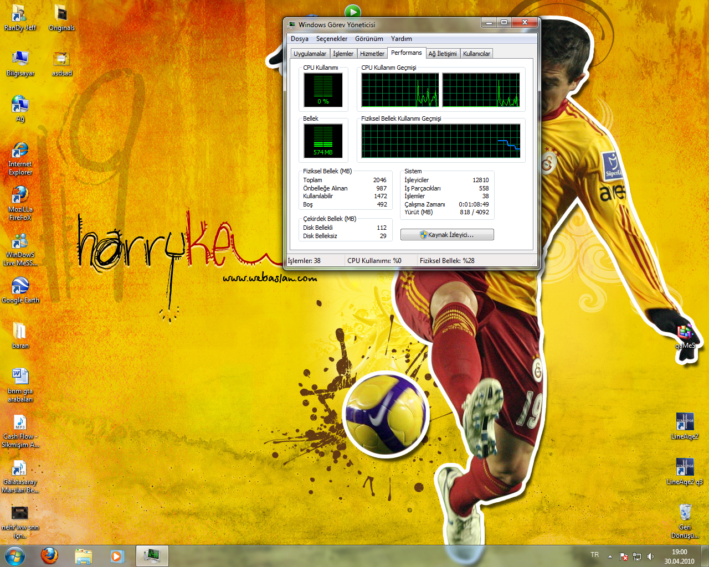The width and height of the screenshot is (709, 567).
Task: Click the Yürüt (MB) 818 / 4092 row
Action: click(x=446, y=212)
